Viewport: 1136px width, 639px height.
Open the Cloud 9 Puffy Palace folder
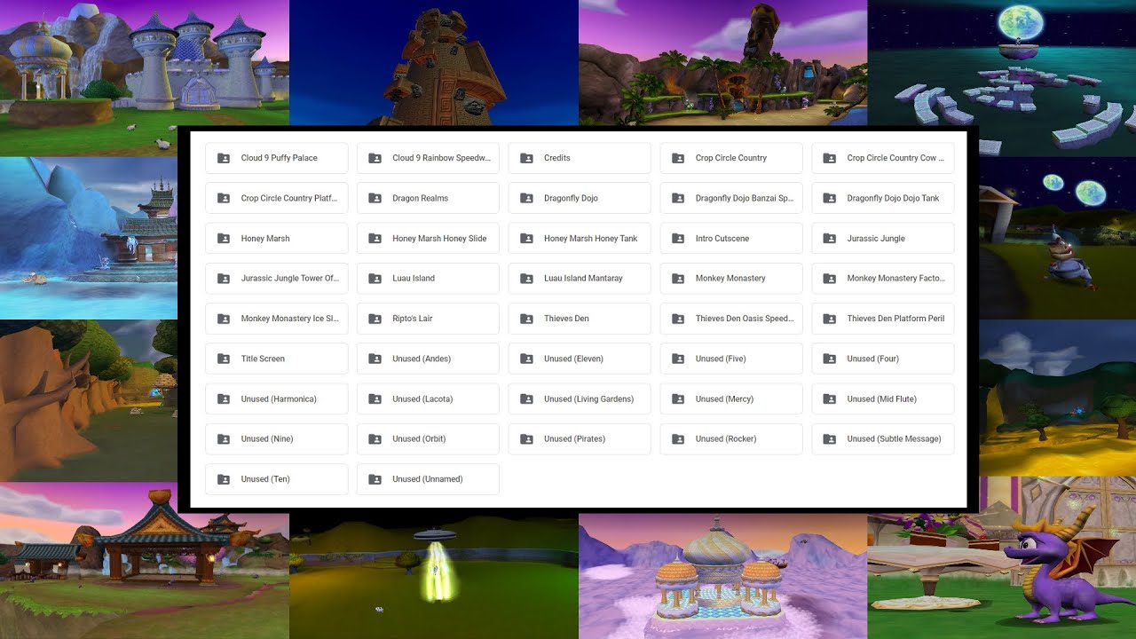[x=277, y=158]
